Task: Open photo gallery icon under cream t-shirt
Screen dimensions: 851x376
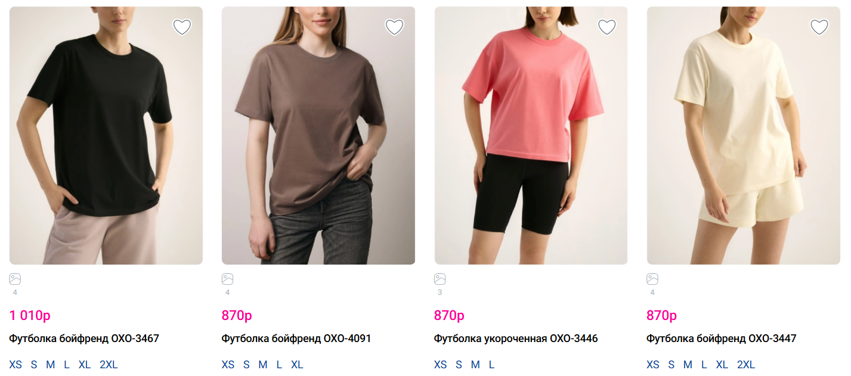Action: coord(652,279)
